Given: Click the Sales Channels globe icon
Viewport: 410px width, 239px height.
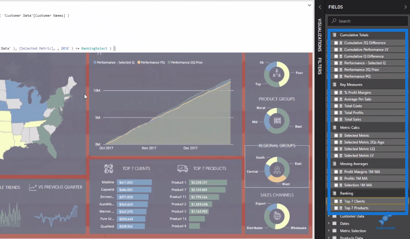Looking at the screenshot, I should click(x=277, y=216).
